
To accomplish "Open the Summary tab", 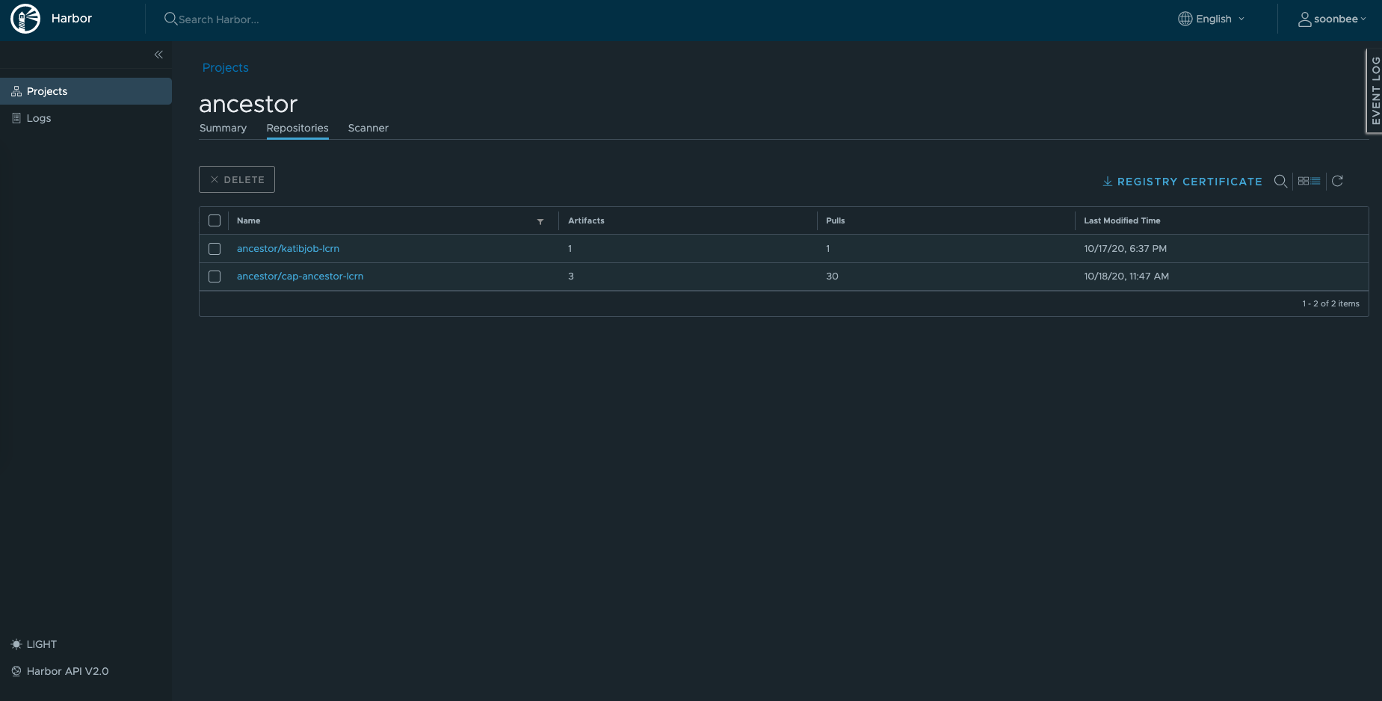I will (223, 128).
